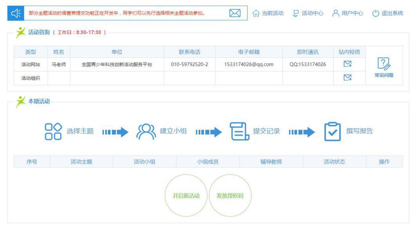This screenshot has height=229, width=418.
Task: Select 退出系统 to log out
Action: [x=392, y=13]
